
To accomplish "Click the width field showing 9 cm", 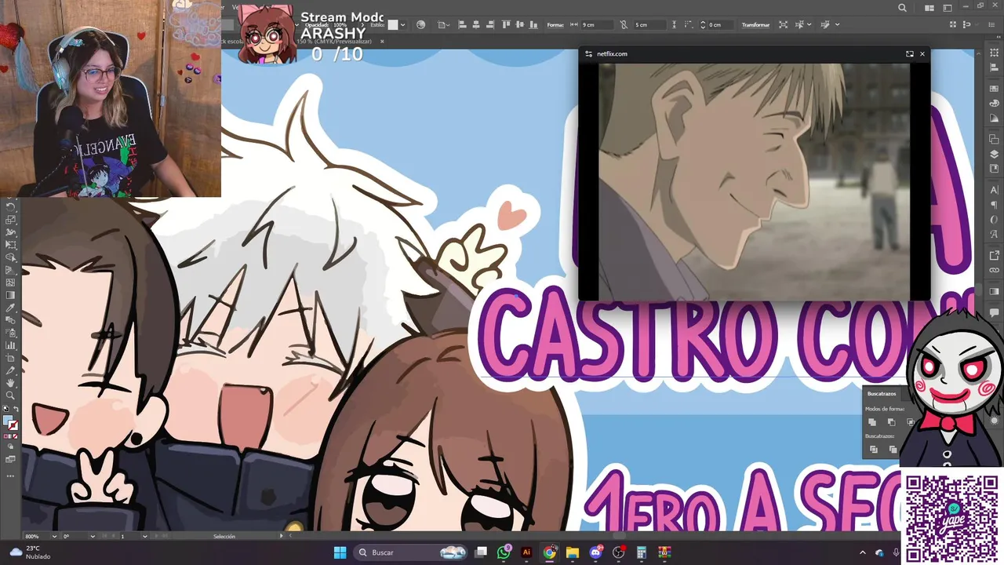I will (x=598, y=24).
